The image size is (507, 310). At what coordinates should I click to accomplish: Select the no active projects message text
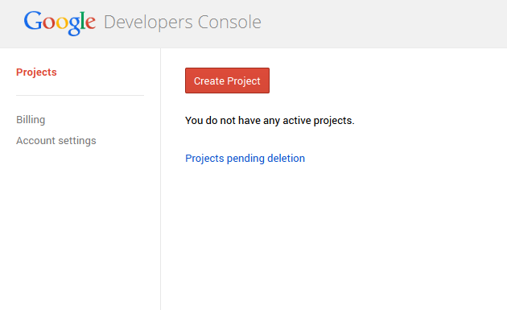click(x=270, y=121)
